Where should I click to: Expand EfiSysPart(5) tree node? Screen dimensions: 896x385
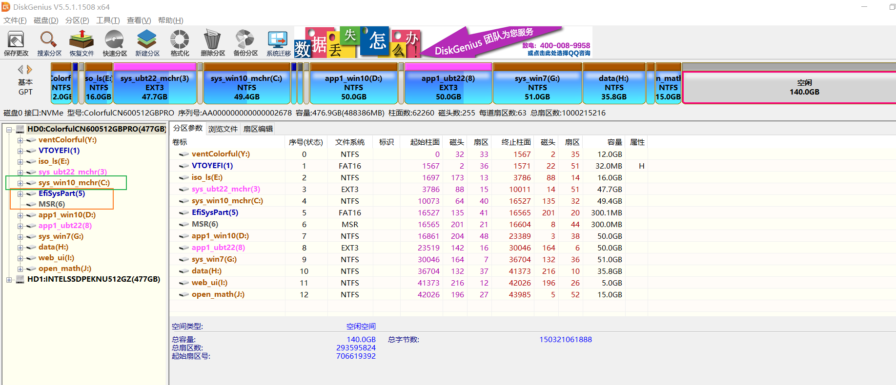(x=20, y=193)
